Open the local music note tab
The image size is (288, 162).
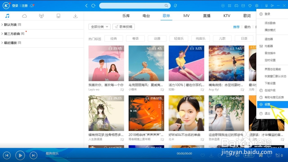(7, 16)
